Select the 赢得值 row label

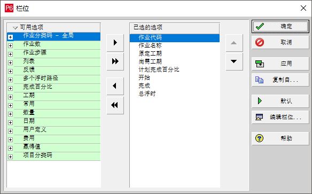tap(32, 146)
